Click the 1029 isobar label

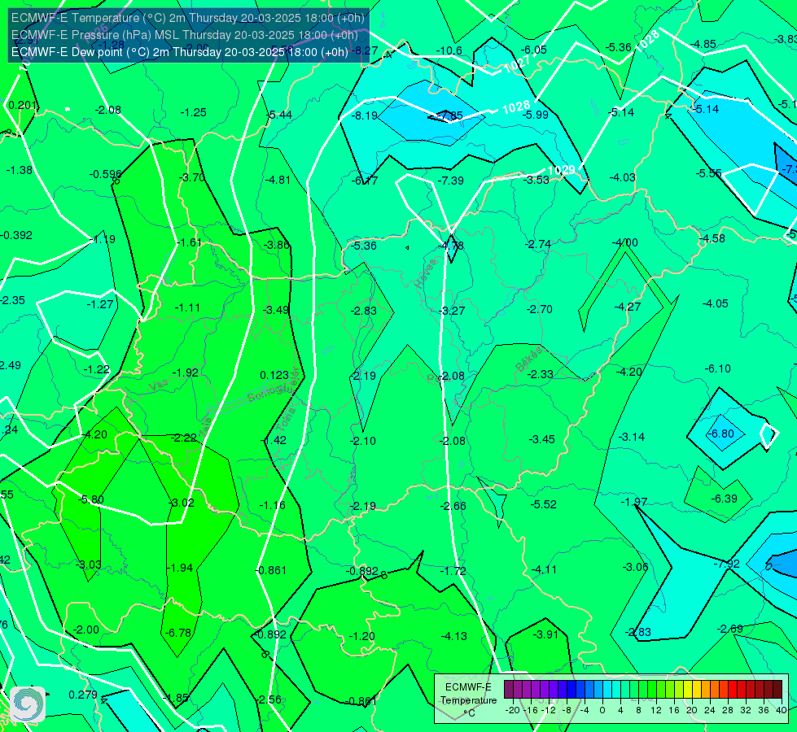coord(562,170)
